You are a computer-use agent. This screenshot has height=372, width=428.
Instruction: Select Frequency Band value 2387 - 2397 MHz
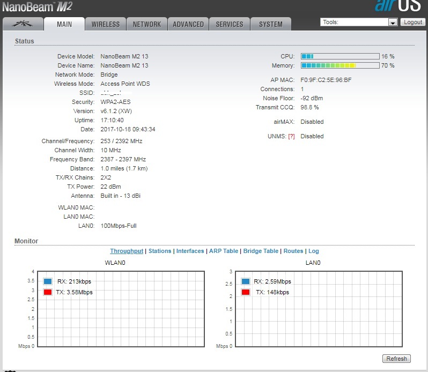pos(123,159)
